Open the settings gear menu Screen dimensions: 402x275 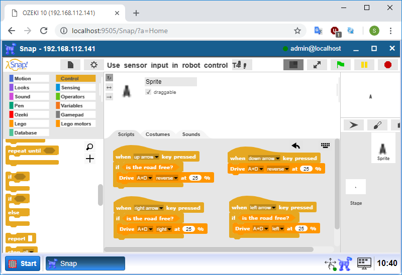coord(94,65)
